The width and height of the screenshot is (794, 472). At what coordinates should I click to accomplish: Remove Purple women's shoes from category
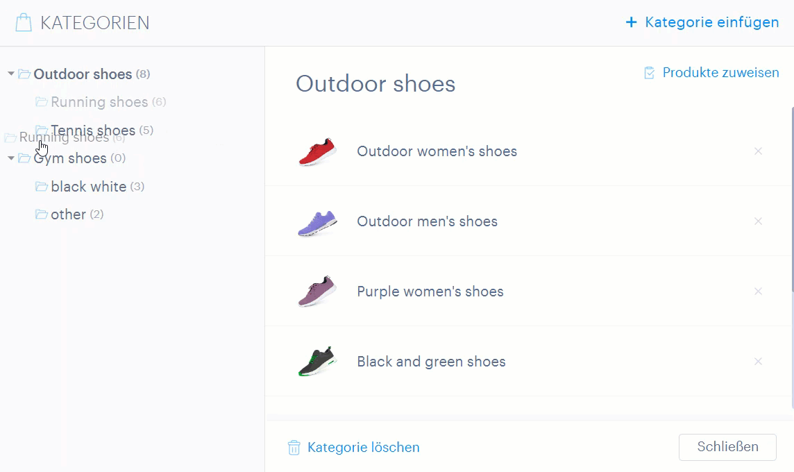pos(758,292)
